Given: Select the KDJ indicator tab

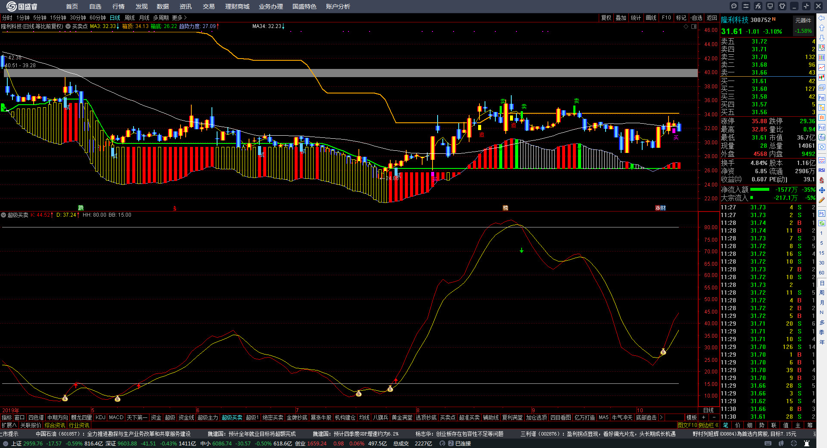Looking at the screenshot, I should point(100,417).
